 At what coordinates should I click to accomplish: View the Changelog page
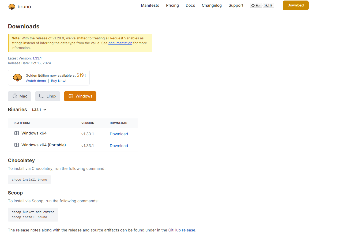coord(212,5)
